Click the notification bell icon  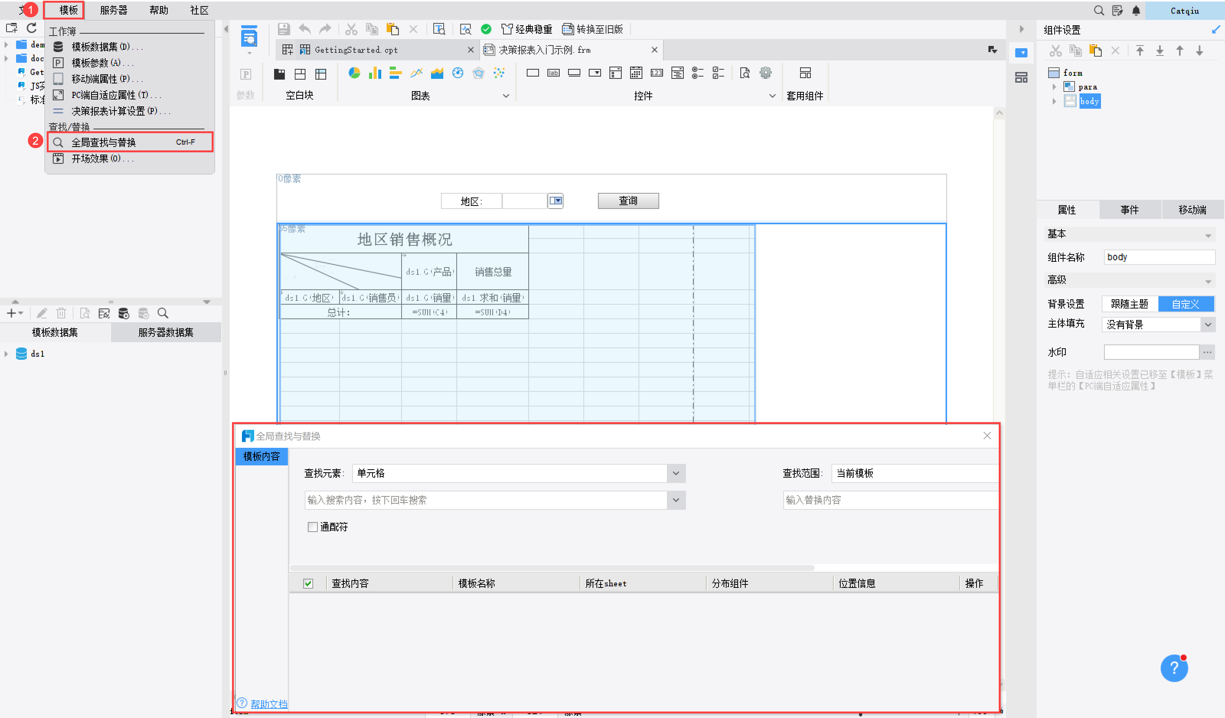(1136, 11)
